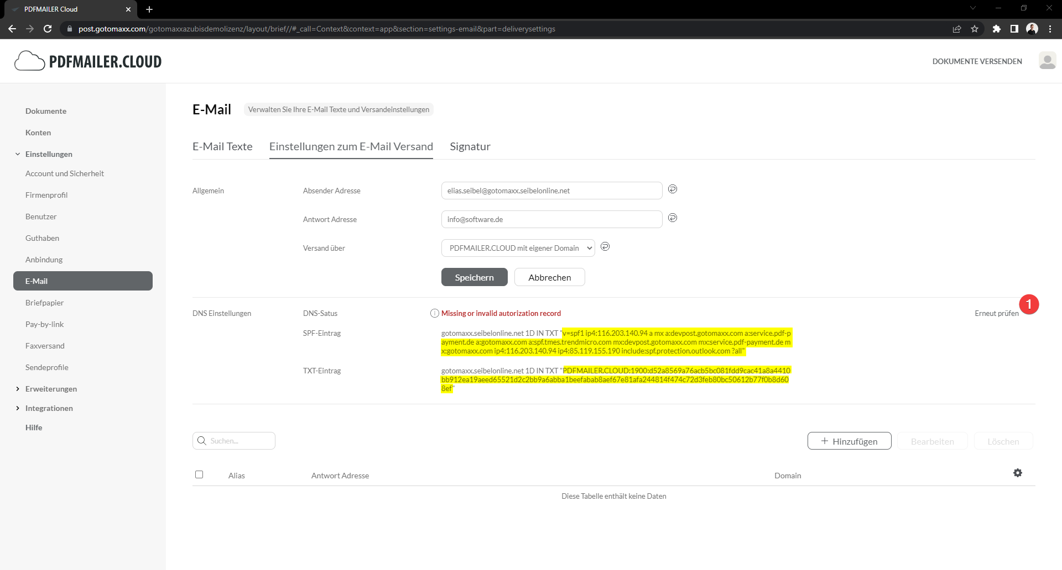Collapse the Einstellungen sidebar section
The image size is (1062, 570).
[x=18, y=154]
